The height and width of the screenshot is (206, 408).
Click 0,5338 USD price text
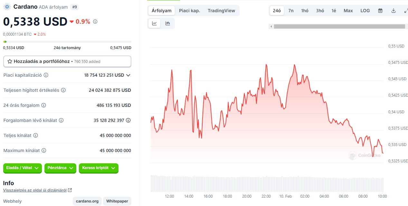(35, 21)
